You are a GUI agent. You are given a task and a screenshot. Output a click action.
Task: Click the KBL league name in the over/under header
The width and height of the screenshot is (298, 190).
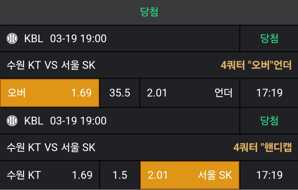(x=34, y=38)
